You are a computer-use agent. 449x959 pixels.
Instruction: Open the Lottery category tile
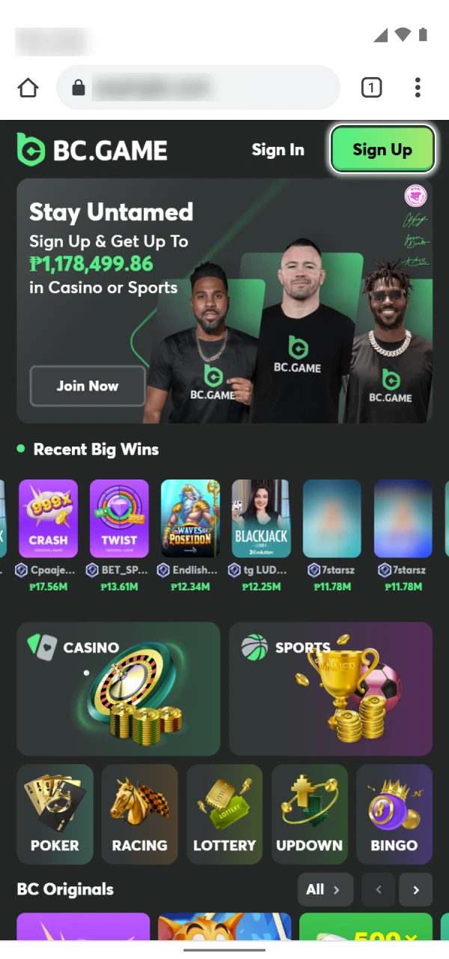pos(224,814)
